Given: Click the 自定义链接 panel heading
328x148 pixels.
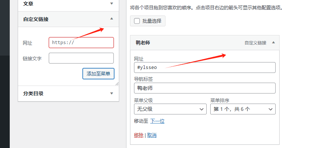Looking at the screenshot, I should point(36,19).
